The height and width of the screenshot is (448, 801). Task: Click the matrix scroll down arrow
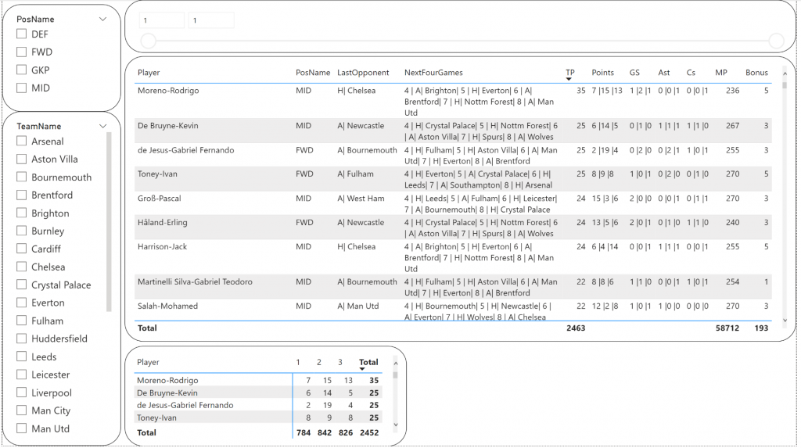click(395, 425)
